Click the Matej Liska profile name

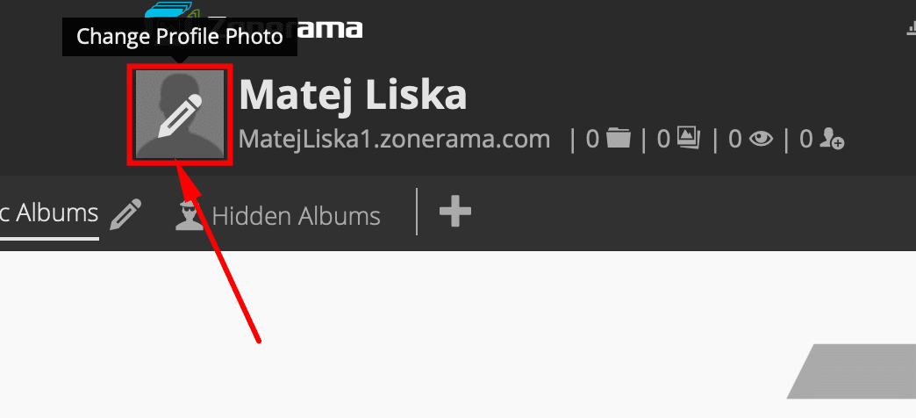click(353, 95)
